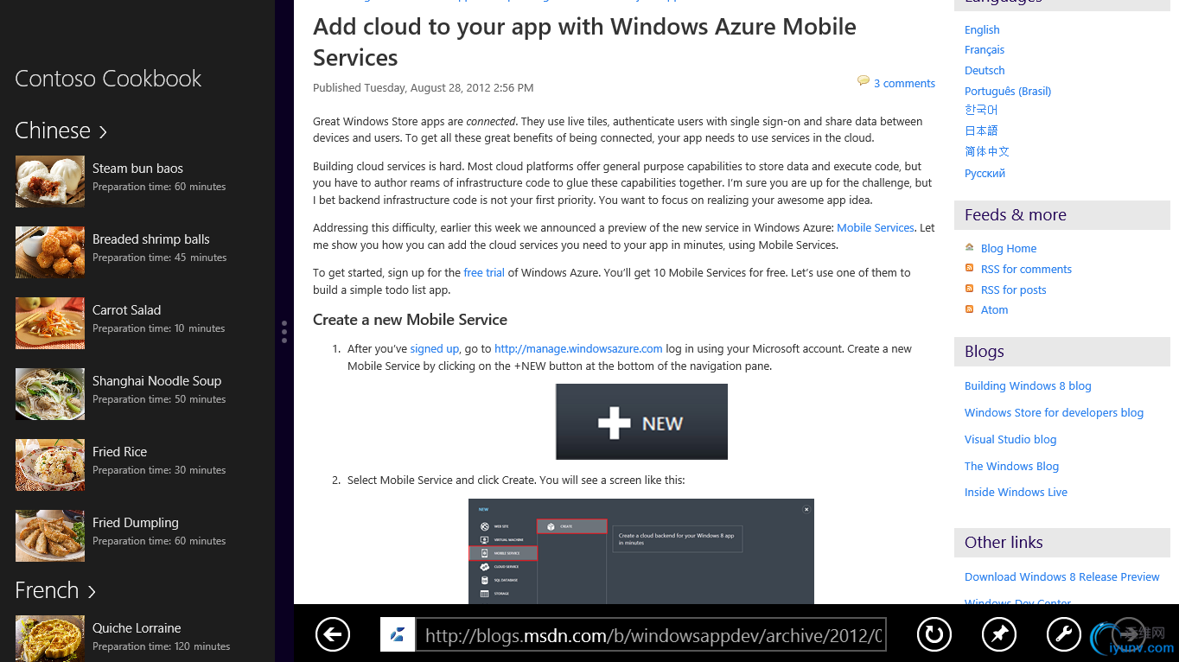This screenshot has height=662, width=1179.
Task: Click the '+ NEW' button image in the article
Action: pyautogui.click(x=641, y=422)
